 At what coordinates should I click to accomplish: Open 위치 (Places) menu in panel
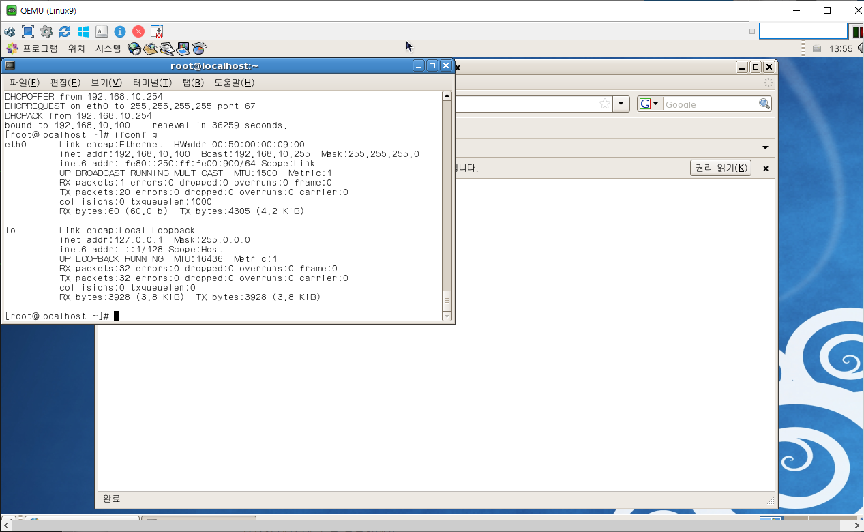[76, 48]
